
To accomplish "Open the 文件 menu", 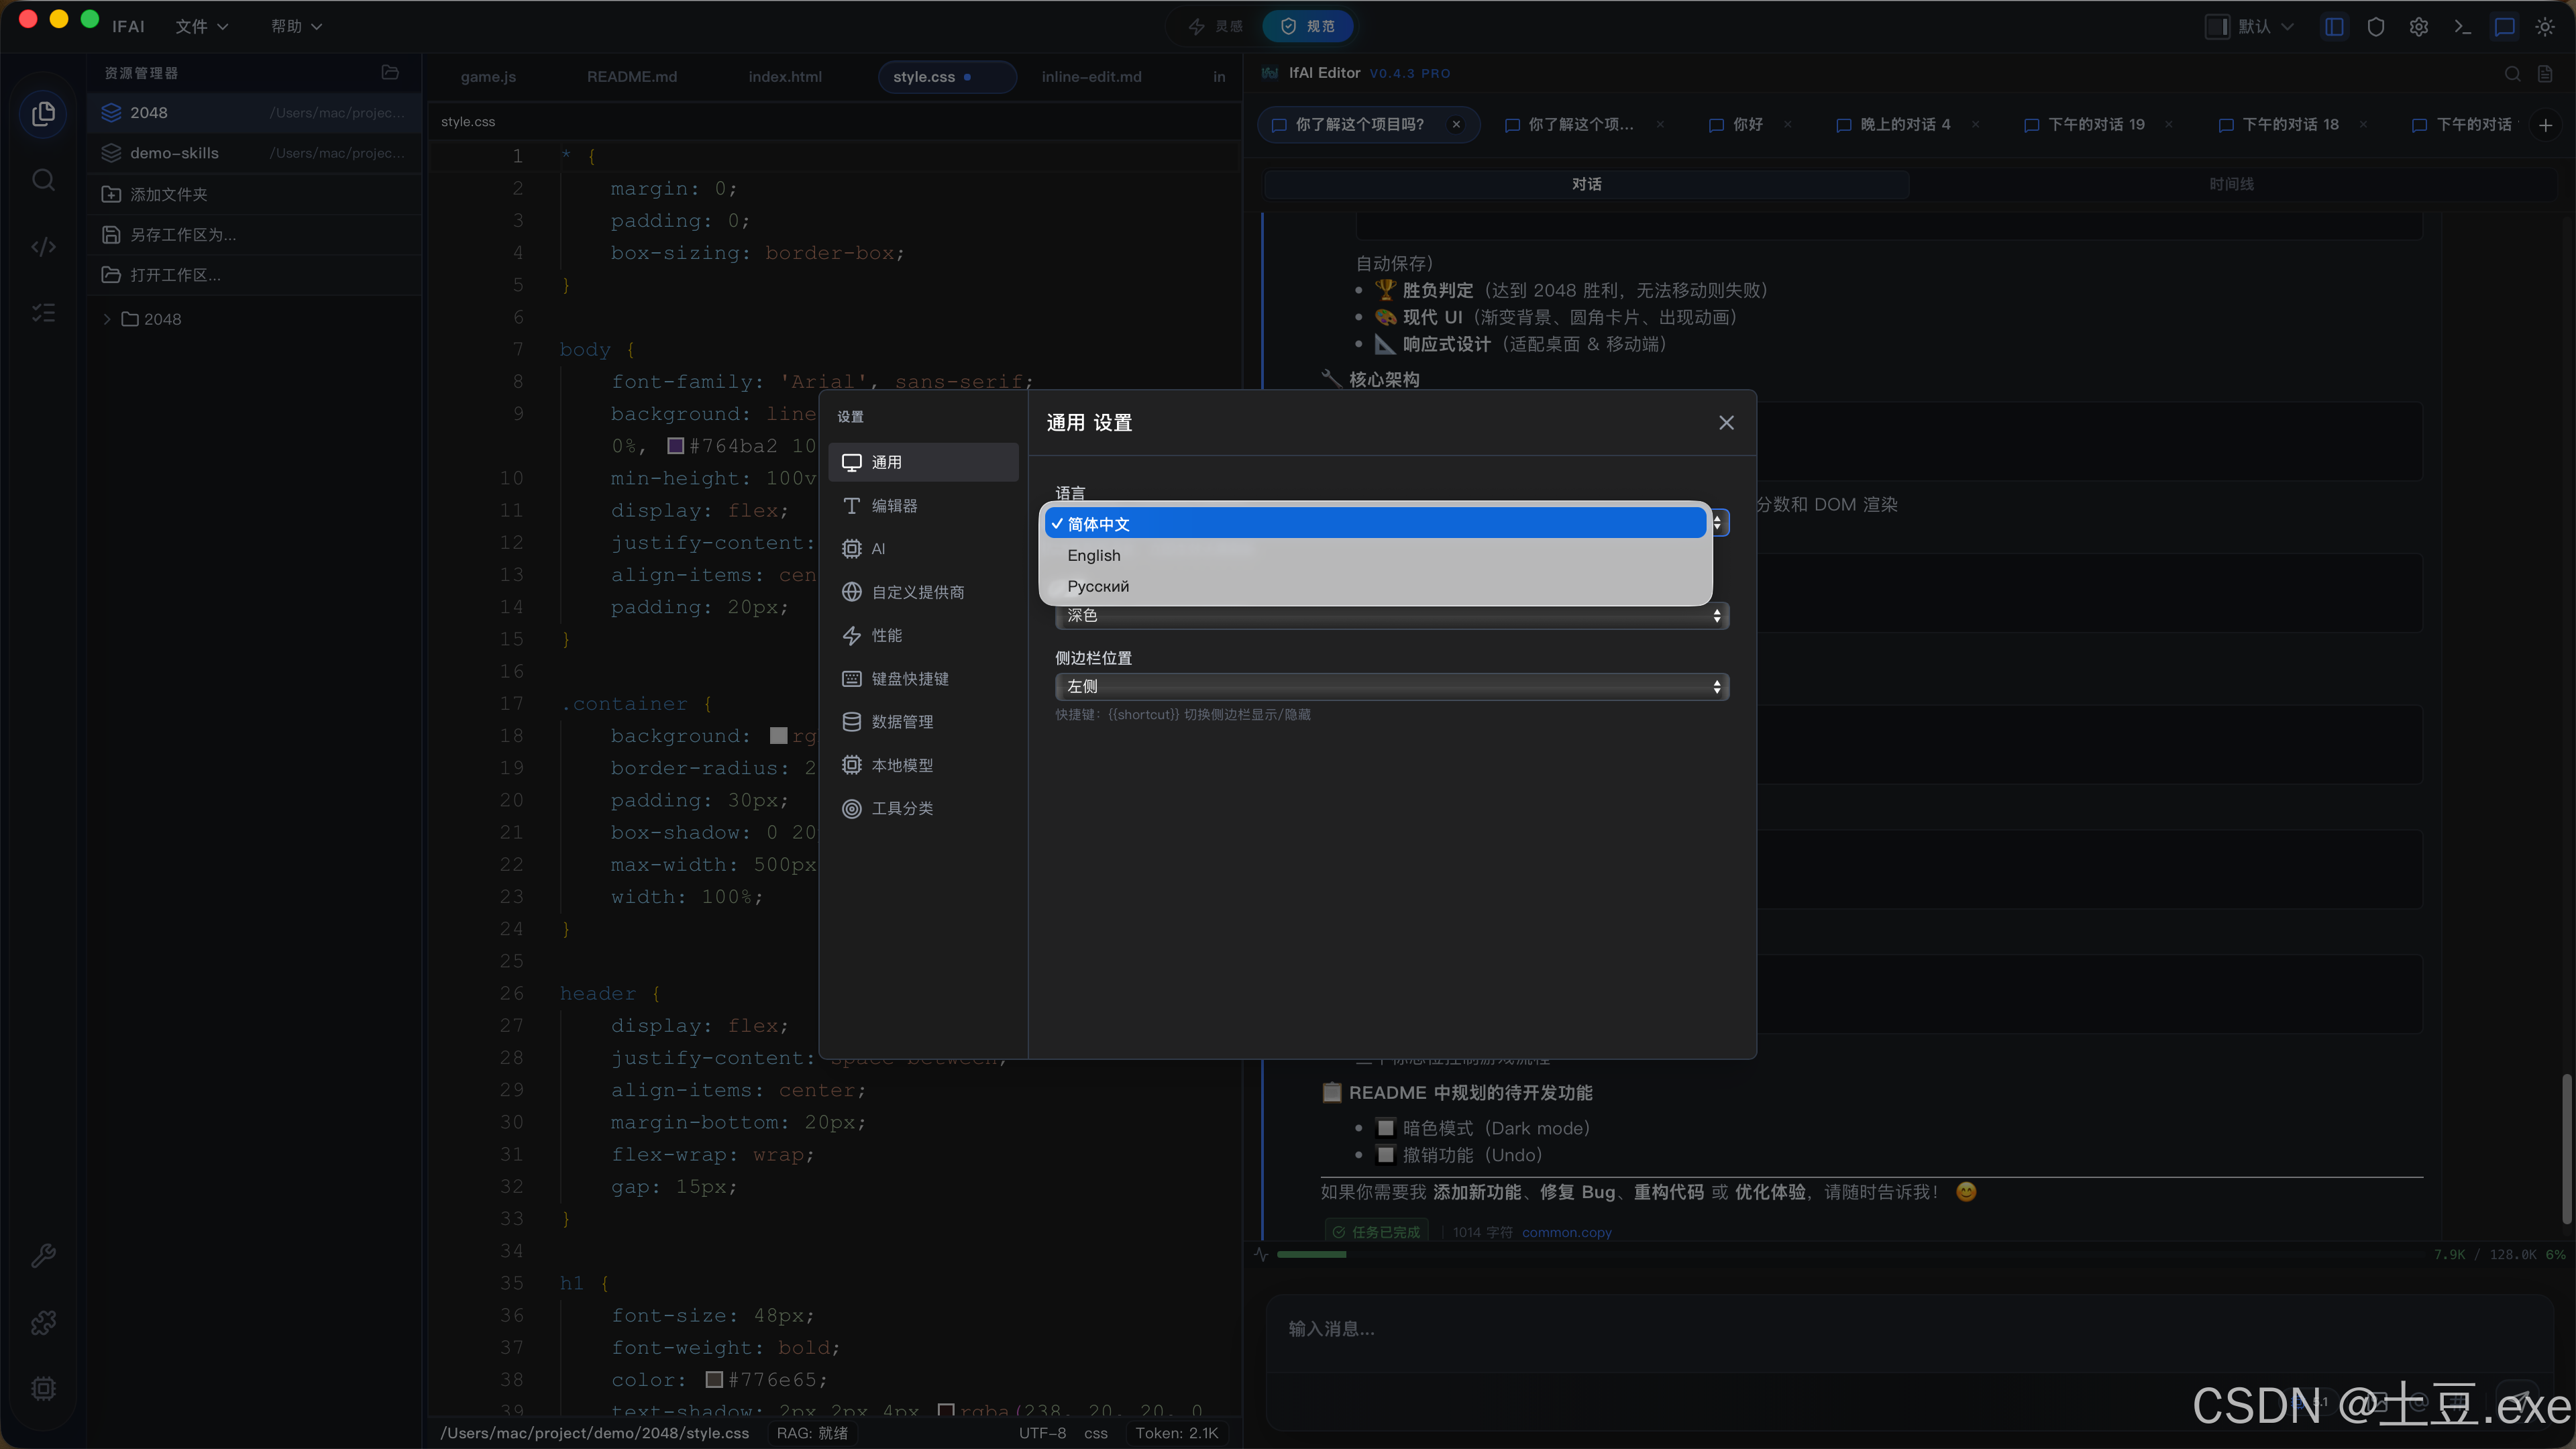I will [202, 27].
